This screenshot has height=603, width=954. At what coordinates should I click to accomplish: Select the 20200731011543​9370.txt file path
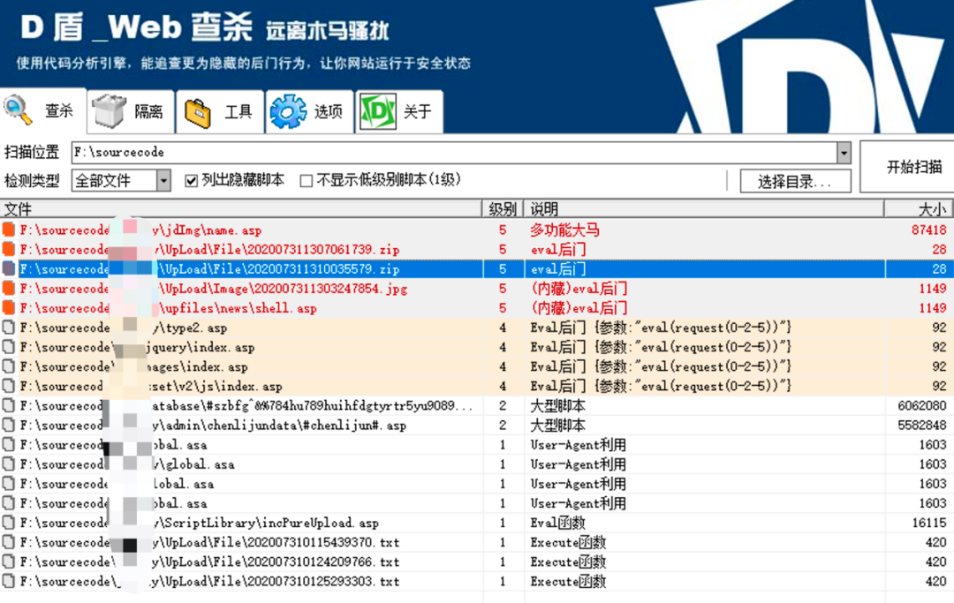coord(209,542)
